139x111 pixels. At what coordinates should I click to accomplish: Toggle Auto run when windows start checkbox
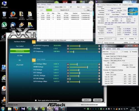79,105
